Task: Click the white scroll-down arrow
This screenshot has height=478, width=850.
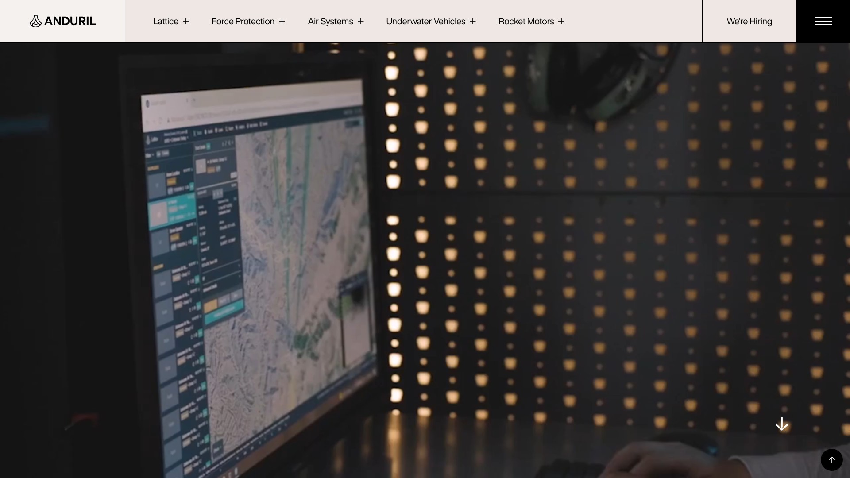Action: (782, 424)
